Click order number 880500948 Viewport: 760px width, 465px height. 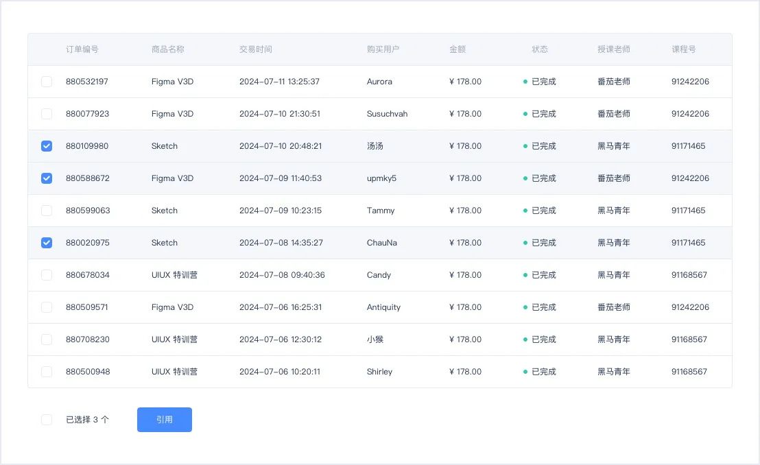(x=88, y=372)
